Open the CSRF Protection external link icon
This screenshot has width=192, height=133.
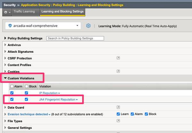(118, 58)
